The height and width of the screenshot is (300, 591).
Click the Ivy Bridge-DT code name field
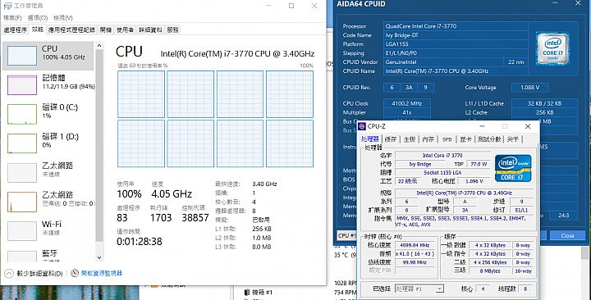tap(456, 35)
